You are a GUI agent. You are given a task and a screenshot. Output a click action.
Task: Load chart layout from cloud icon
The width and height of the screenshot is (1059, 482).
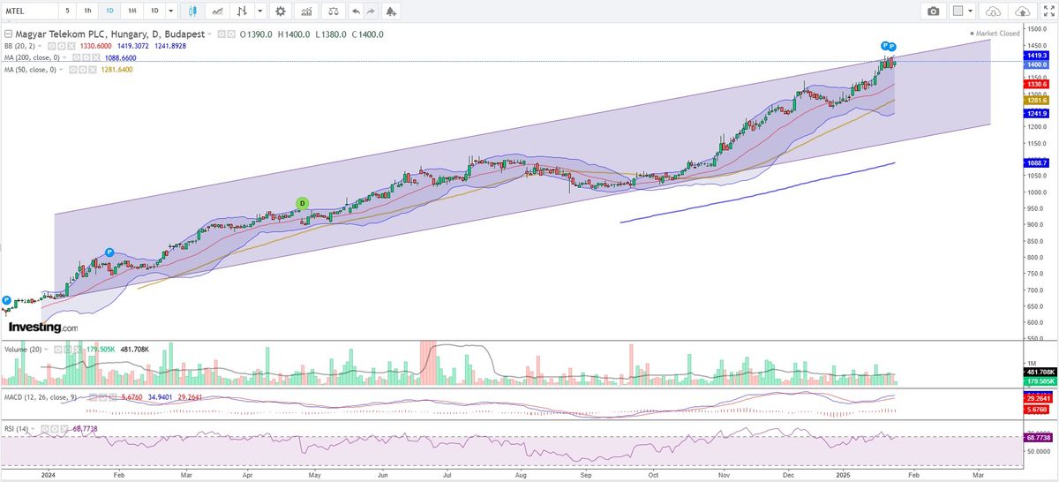point(993,11)
